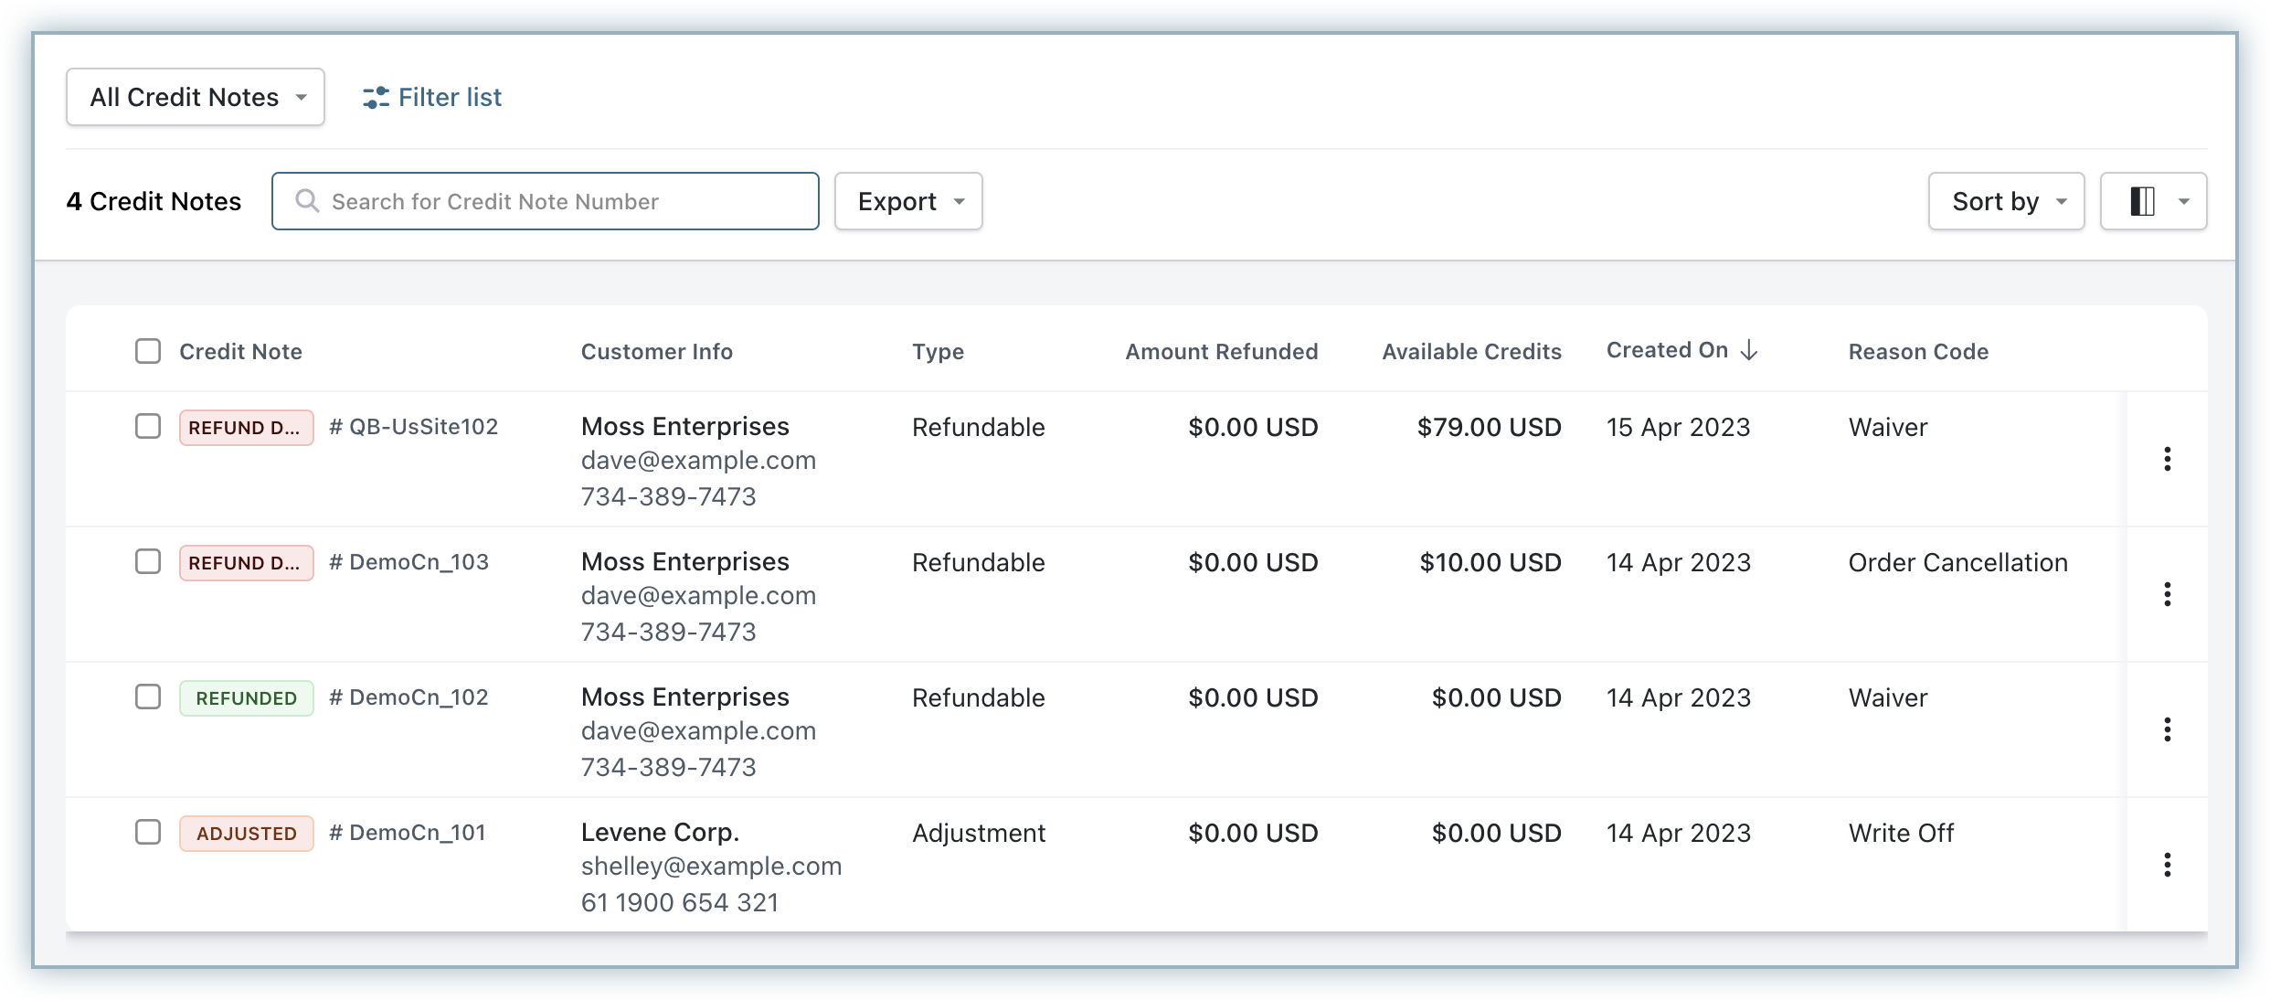Click Created On sort arrow icon
The width and height of the screenshot is (2270, 1000).
(x=1748, y=351)
